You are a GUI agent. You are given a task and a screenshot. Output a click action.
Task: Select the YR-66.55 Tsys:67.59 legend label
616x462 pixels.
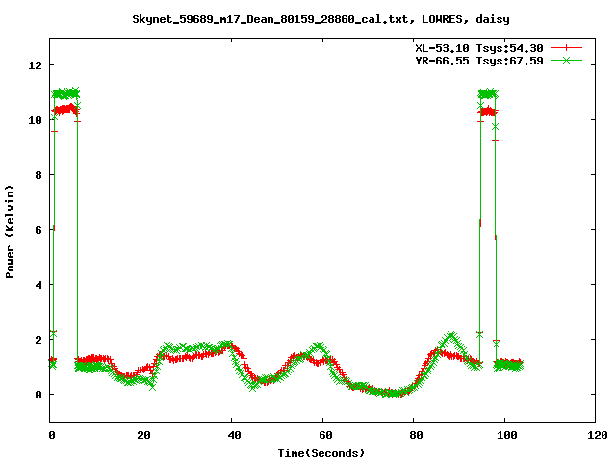pyautogui.click(x=479, y=61)
